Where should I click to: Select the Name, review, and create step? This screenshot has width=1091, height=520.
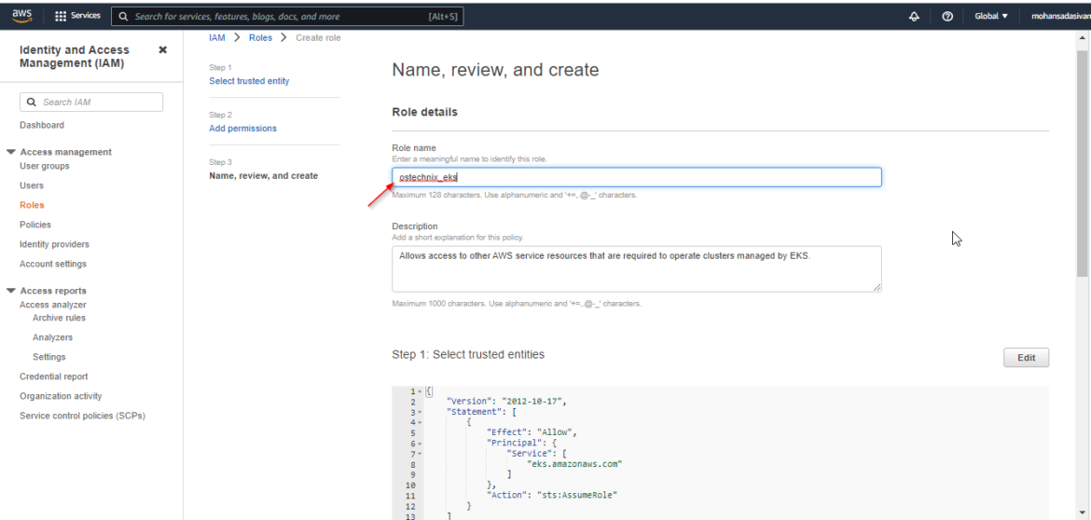point(264,176)
